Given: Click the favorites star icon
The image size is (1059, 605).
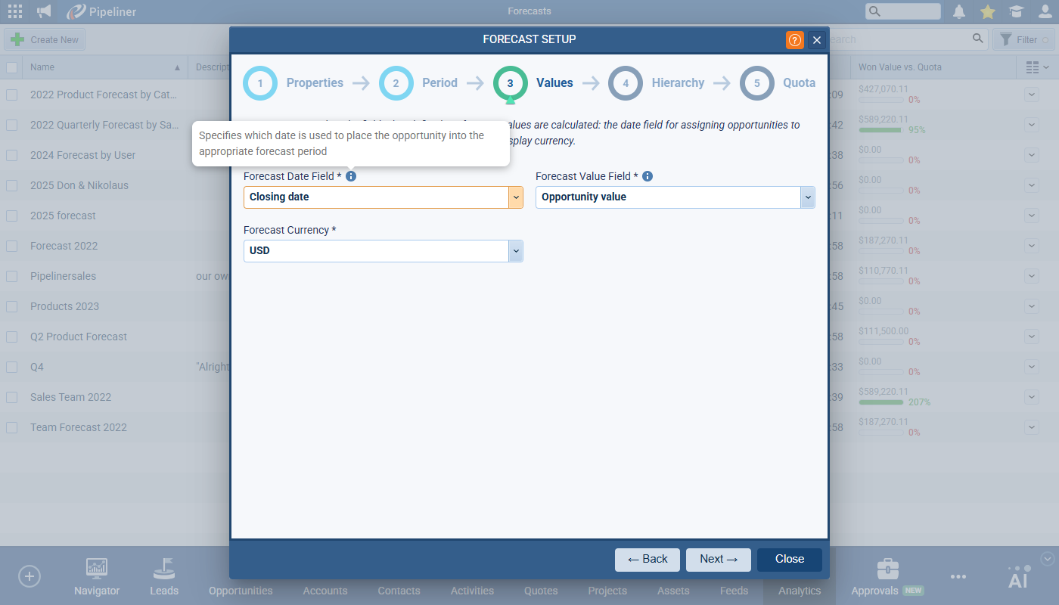Looking at the screenshot, I should click(988, 11).
